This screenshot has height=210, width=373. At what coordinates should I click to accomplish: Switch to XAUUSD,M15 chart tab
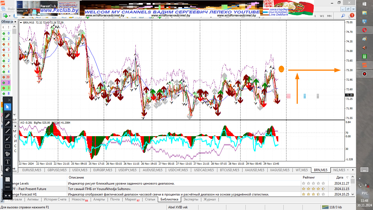coord(255,170)
